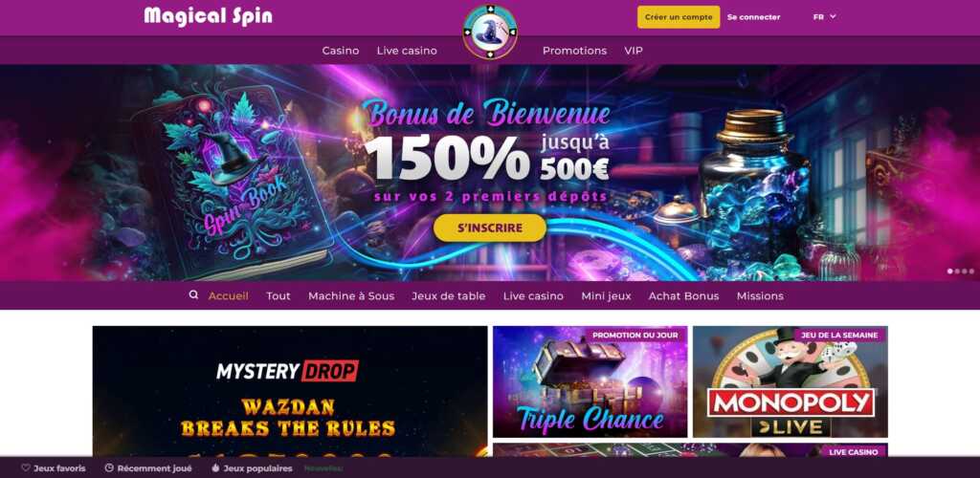Viewport: 980px width, 478px height.
Task: Open the VIP menu item
Action: [634, 51]
